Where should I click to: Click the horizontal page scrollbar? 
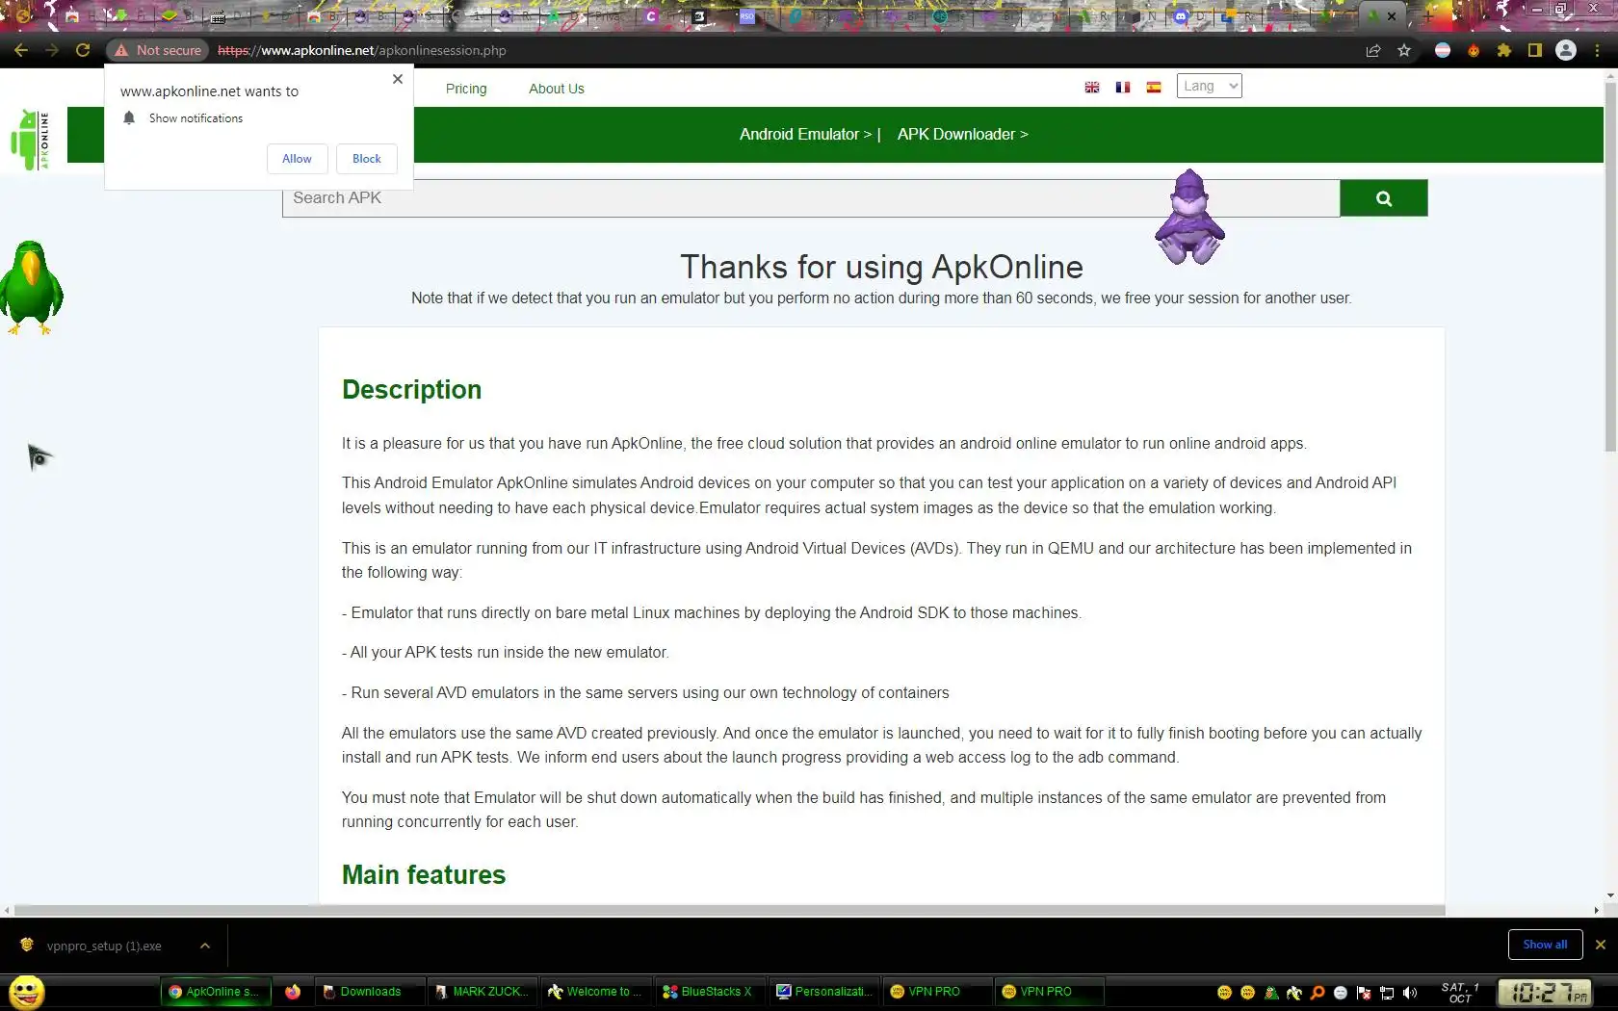click(x=729, y=910)
